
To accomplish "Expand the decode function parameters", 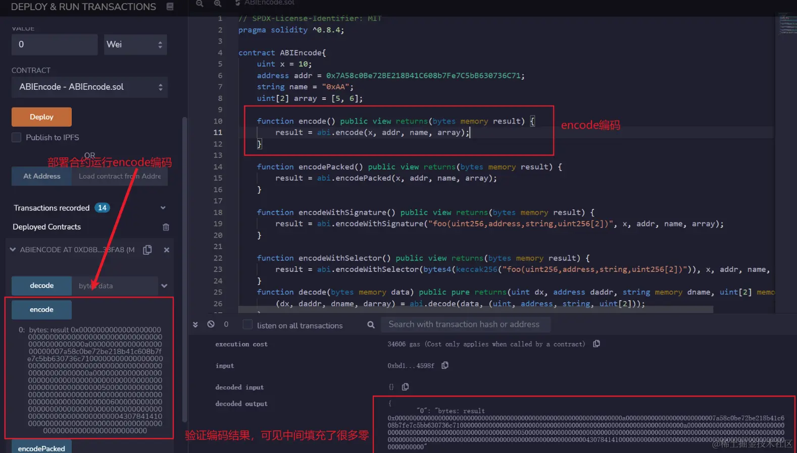I will [164, 286].
